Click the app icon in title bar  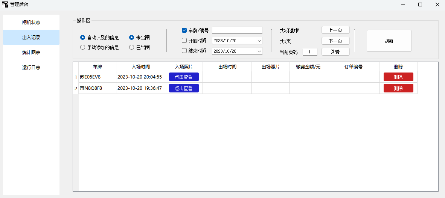click(x=5, y=5)
